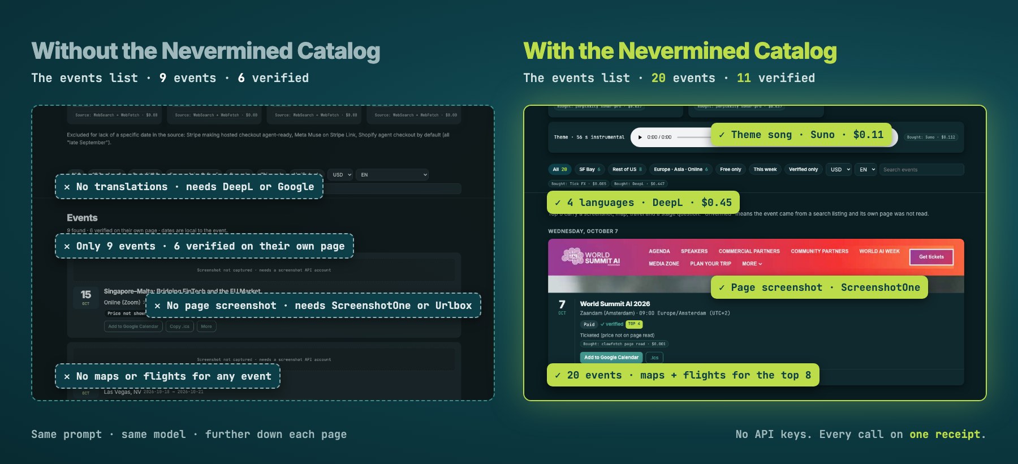Play the 56 s instrumental theme audio
The height and width of the screenshot is (464, 1018).
(640, 137)
